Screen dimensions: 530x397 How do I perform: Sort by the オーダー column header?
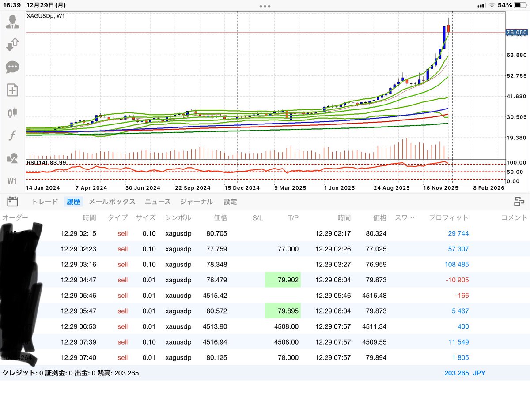[x=15, y=217]
